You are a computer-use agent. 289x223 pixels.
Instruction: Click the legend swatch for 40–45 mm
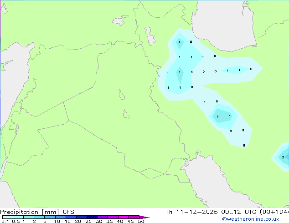click(x=124, y=217)
